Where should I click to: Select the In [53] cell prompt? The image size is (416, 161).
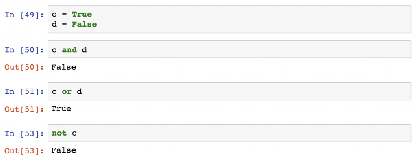point(24,133)
